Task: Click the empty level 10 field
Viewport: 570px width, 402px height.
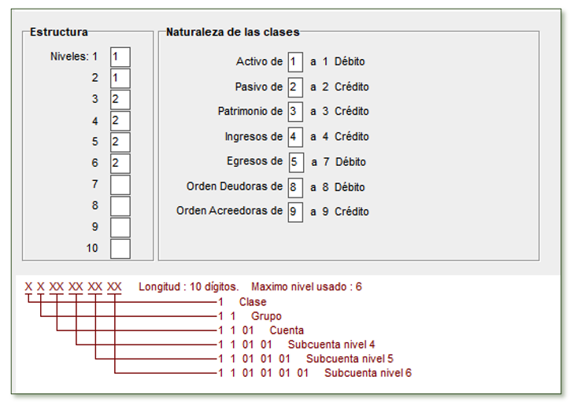Action: click(120, 249)
